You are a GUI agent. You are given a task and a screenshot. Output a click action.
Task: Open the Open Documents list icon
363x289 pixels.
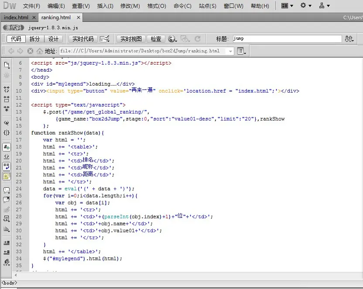pyautogui.click(x=7, y=65)
